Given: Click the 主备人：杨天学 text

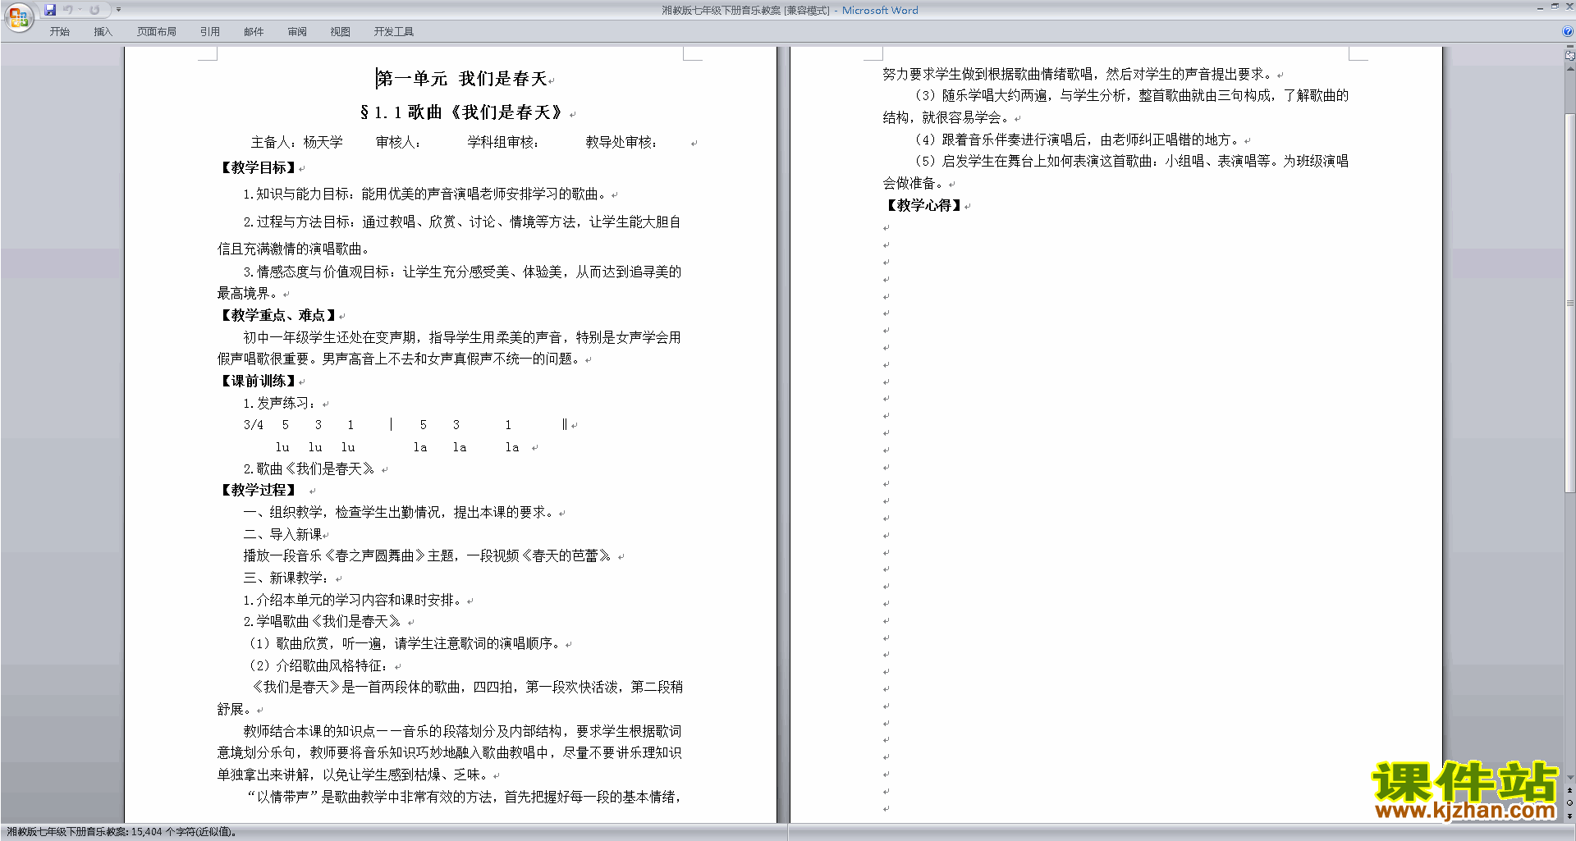Looking at the screenshot, I should pos(296,142).
